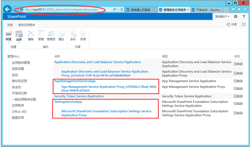The image size is (250, 147).
Task: Click the Connect (连接) ribbon icon
Action: (19, 34)
